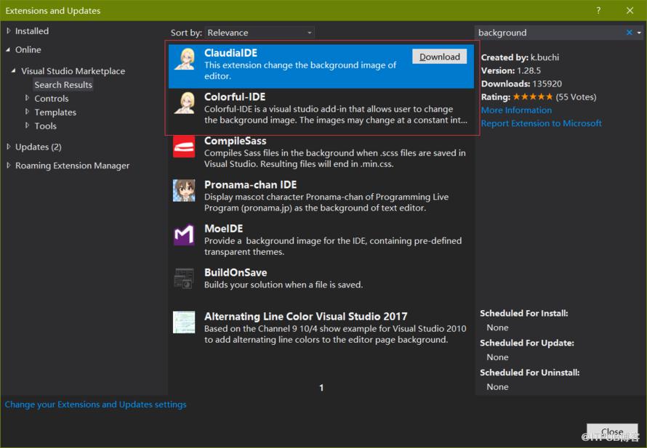The image size is (647, 448).
Task: Click the Colorful-IDE extension icon
Action: click(x=184, y=103)
